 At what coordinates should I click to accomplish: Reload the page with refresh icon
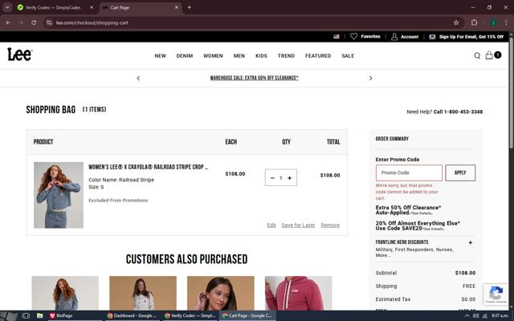(34, 22)
